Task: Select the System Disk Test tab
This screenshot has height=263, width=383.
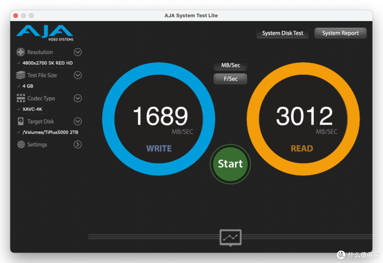Action: click(x=283, y=33)
